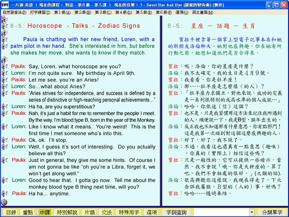Play audio for "Ok, ok. I'll stop."
The image size is (289, 217).
pyautogui.click(x=4, y=140)
